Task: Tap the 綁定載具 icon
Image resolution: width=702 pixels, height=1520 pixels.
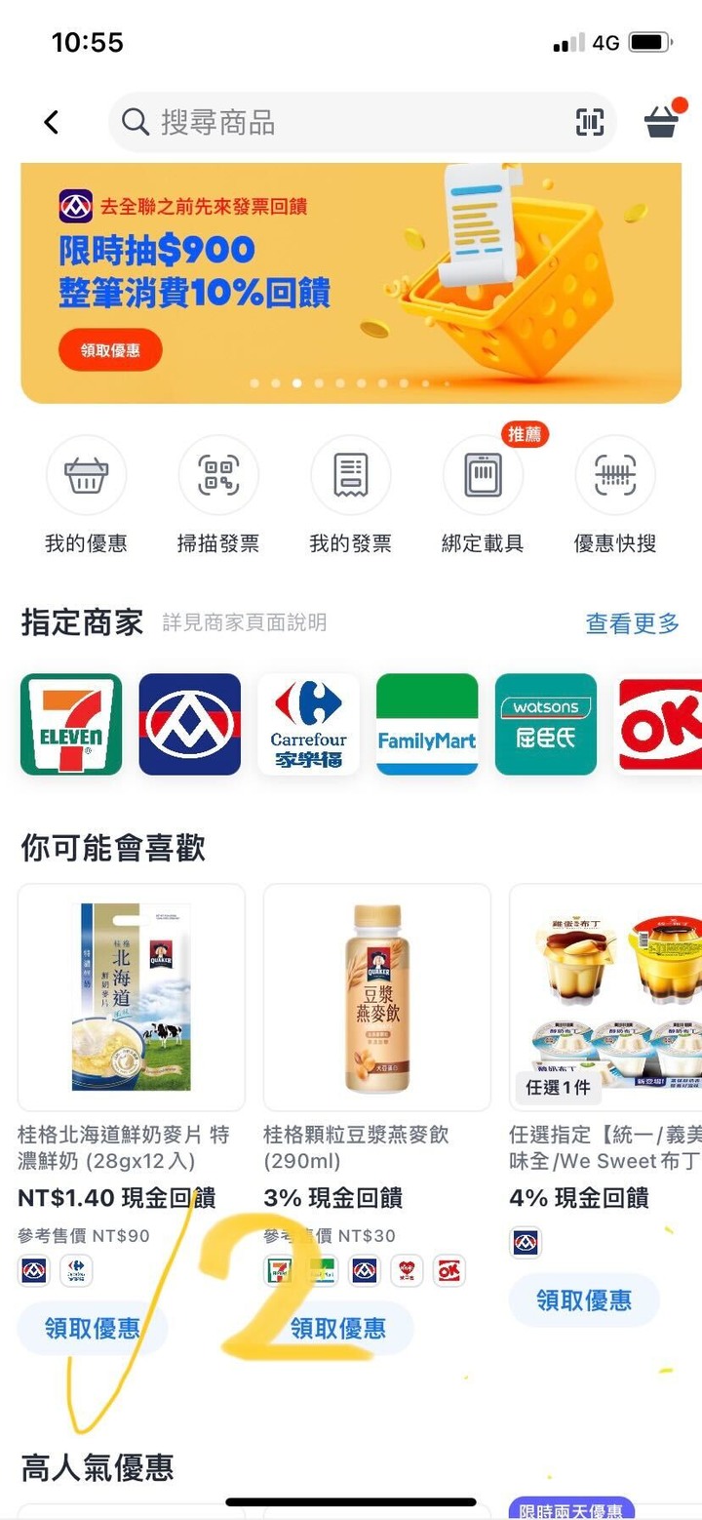Action: [x=483, y=475]
